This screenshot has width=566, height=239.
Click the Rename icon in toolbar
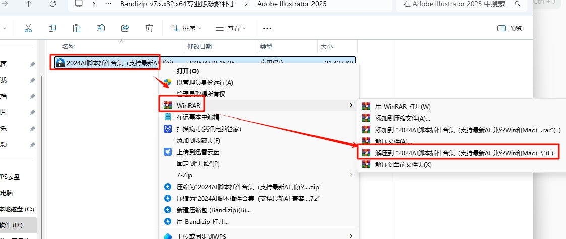[x=101, y=28]
